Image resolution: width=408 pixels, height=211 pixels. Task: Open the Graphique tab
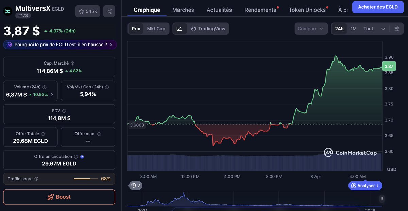147,10
